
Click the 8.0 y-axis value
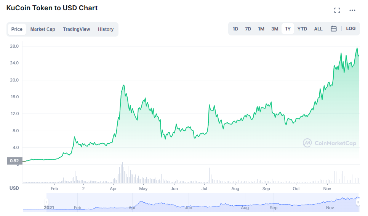[x=16, y=131]
